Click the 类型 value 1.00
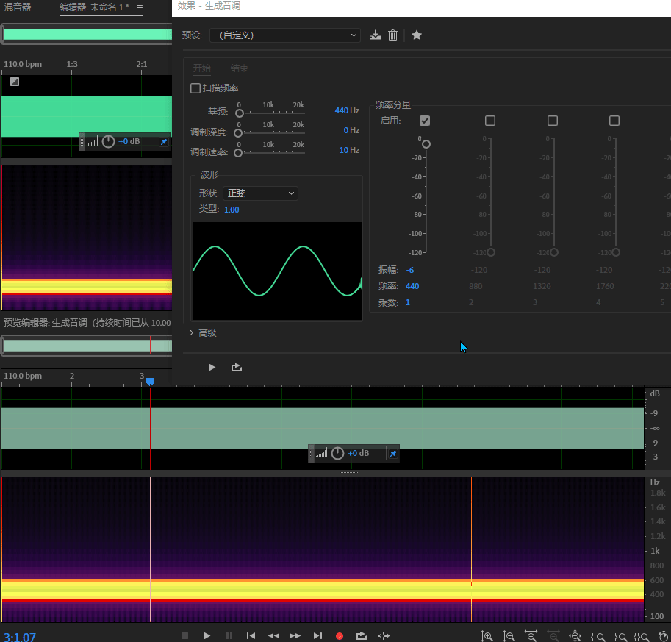The height and width of the screenshot is (642, 671). tap(232, 210)
